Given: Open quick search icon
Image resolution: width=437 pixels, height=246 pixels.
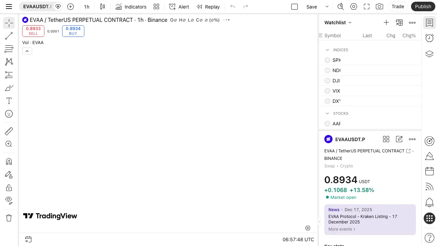Looking at the screenshot, I should coord(340,6).
